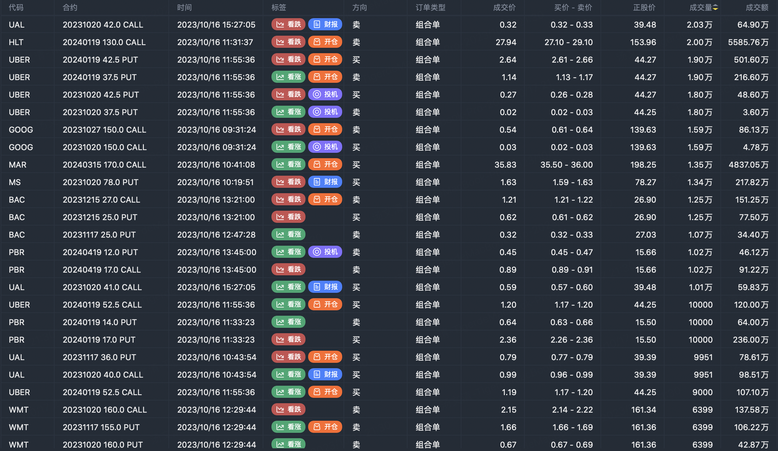Click 开仓 tag in MAR 170.0 CALL row
This screenshot has width=778, height=451.
(325, 164)
